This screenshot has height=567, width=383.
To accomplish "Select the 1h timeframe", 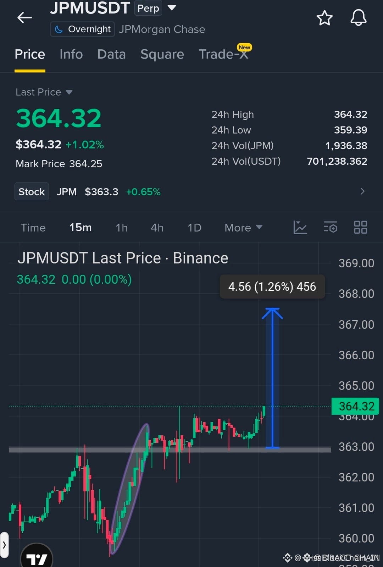I will [x=122, y=228].
